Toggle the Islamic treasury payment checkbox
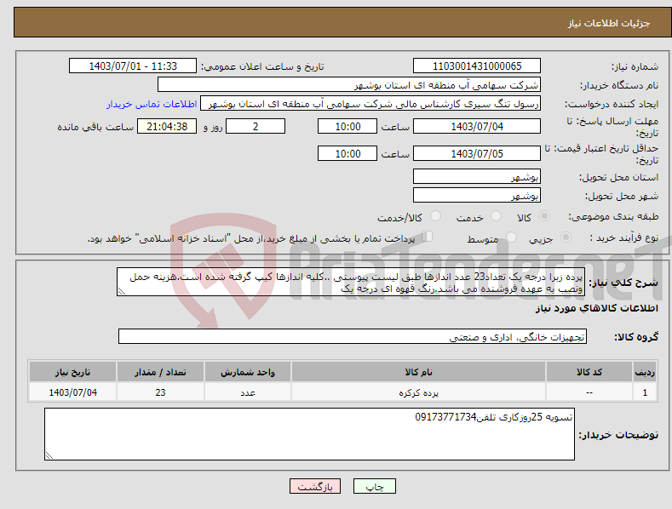Viewport: 672px width, 509px height. (x=428, y=237)
